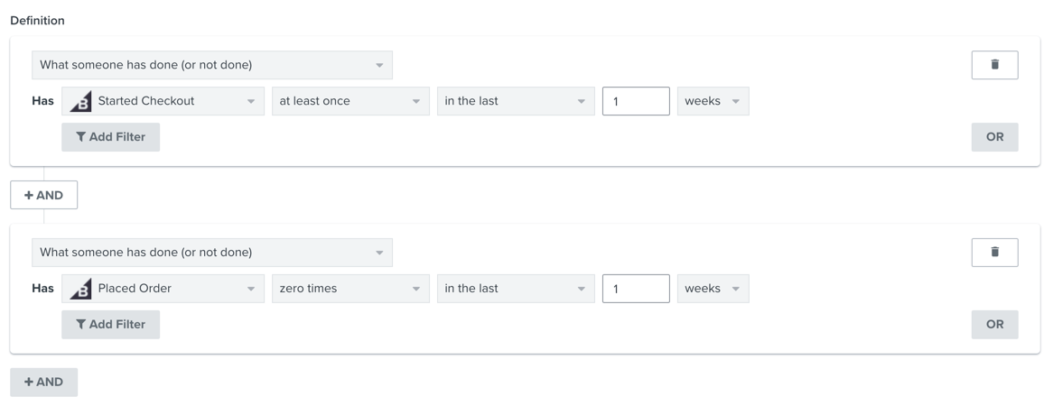Delete the Placed Order condition via trash icon

994,253
